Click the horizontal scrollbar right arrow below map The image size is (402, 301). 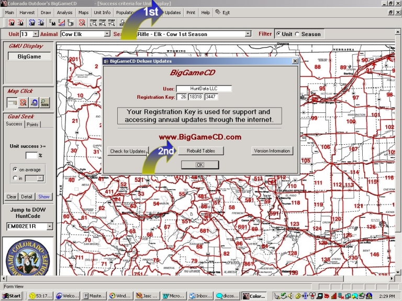(x=392, y=278)
